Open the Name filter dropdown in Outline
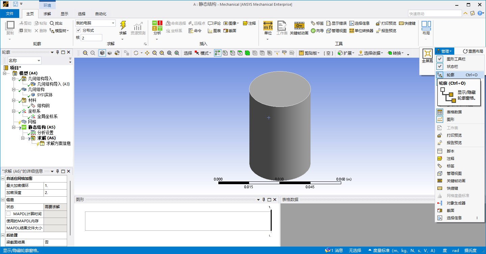This screenshot has height=254, width=486. pyautogui.click(x=24, y=61)
